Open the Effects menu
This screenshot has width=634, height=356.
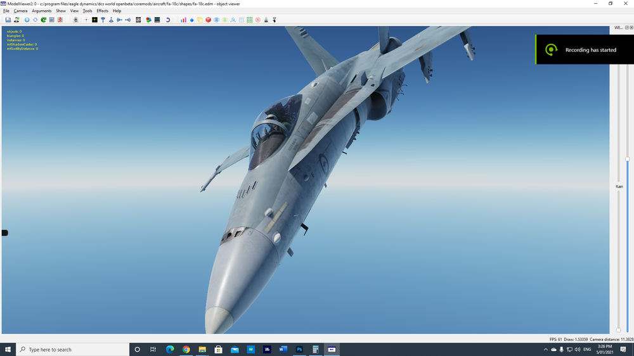[102, 11]
